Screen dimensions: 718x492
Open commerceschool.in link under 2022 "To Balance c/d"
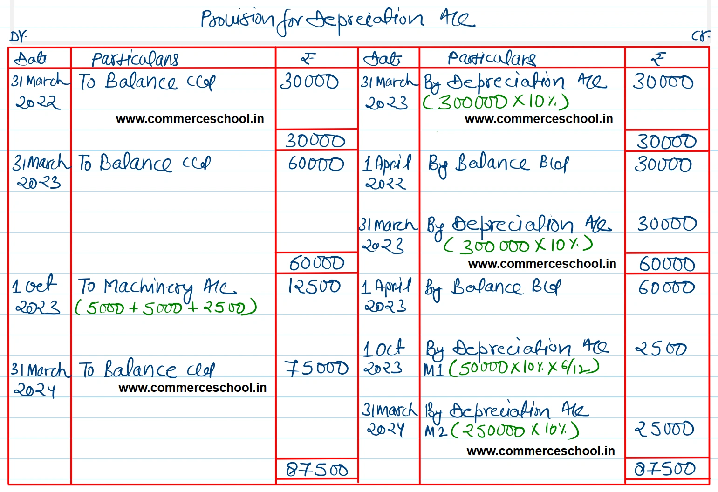[190, 119]
